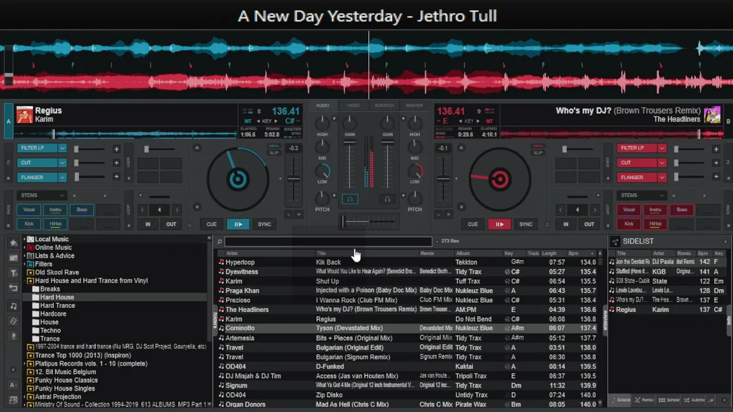This screenshot has height=412, width=733.
Task: Toggle the Vocal stem pad on deck A
Action: coord(29,210)
